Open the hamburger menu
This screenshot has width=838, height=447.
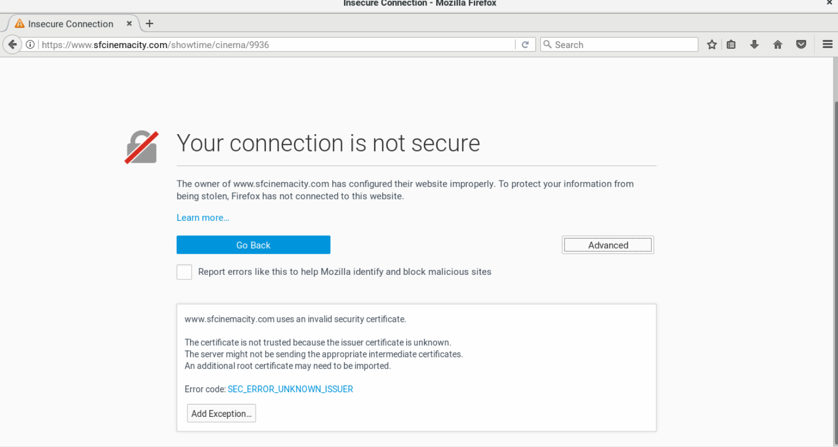(827, 45)
